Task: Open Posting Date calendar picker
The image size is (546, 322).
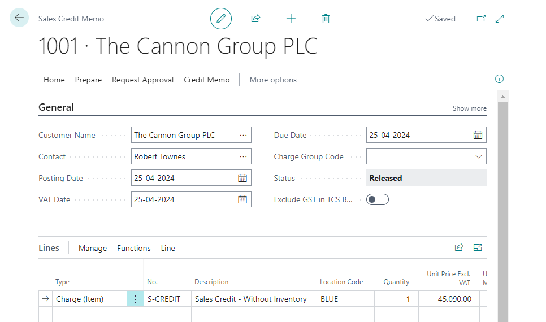Action: tap(242, 178)
